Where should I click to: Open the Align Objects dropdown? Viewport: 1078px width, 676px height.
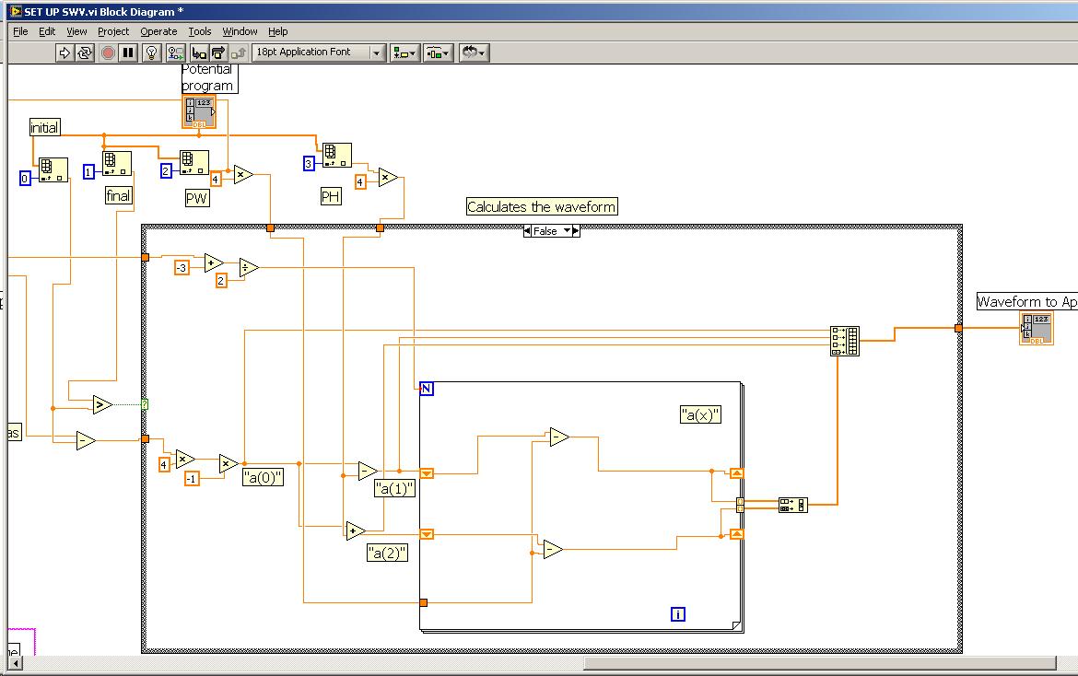(404, 53)
